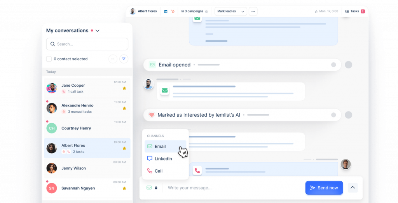Open the Mark lead as dropdown
Image resolution: width=398 pixels, height=203 pixels.
pyautogui.click(x=231, y=11)
